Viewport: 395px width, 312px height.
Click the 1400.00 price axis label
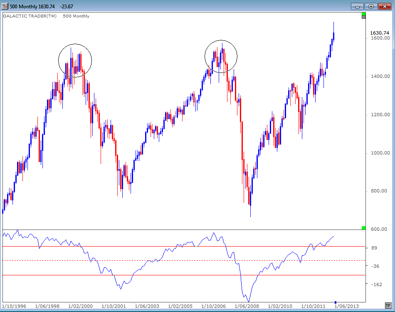(380, 76)
